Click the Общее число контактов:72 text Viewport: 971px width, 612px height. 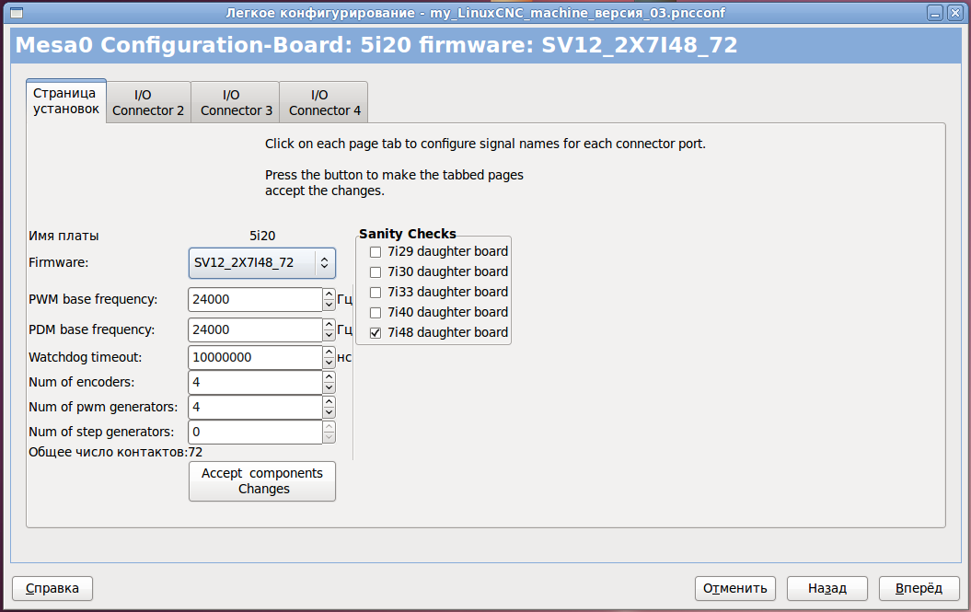[115, 452]
